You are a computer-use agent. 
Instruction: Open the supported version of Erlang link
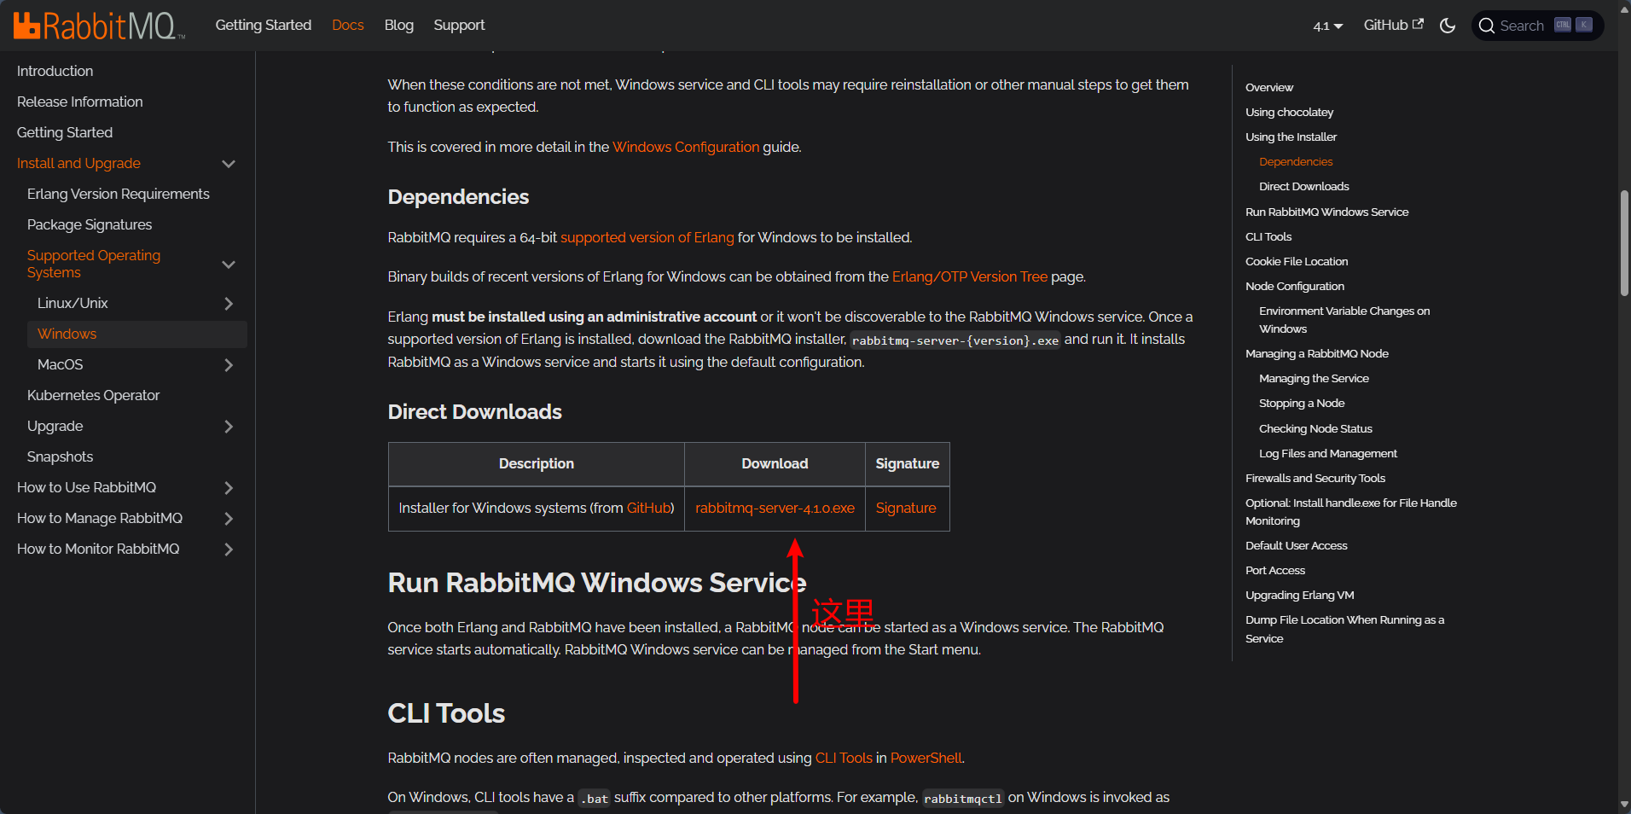[x=647, y=237]
